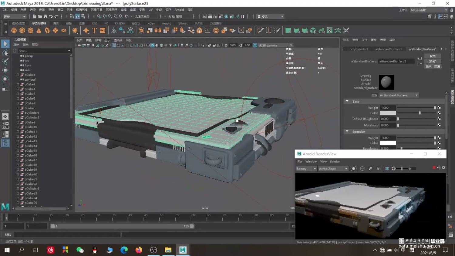Screen dimensions: 455x256
Task: Click the polygon cone shelf icon
Action: click(39, 30)
